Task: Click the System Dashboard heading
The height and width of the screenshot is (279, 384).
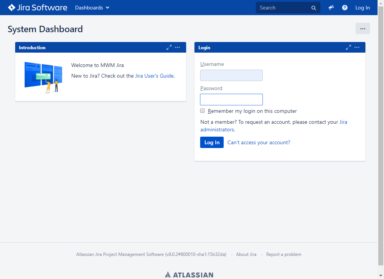Action: point(45,29)
